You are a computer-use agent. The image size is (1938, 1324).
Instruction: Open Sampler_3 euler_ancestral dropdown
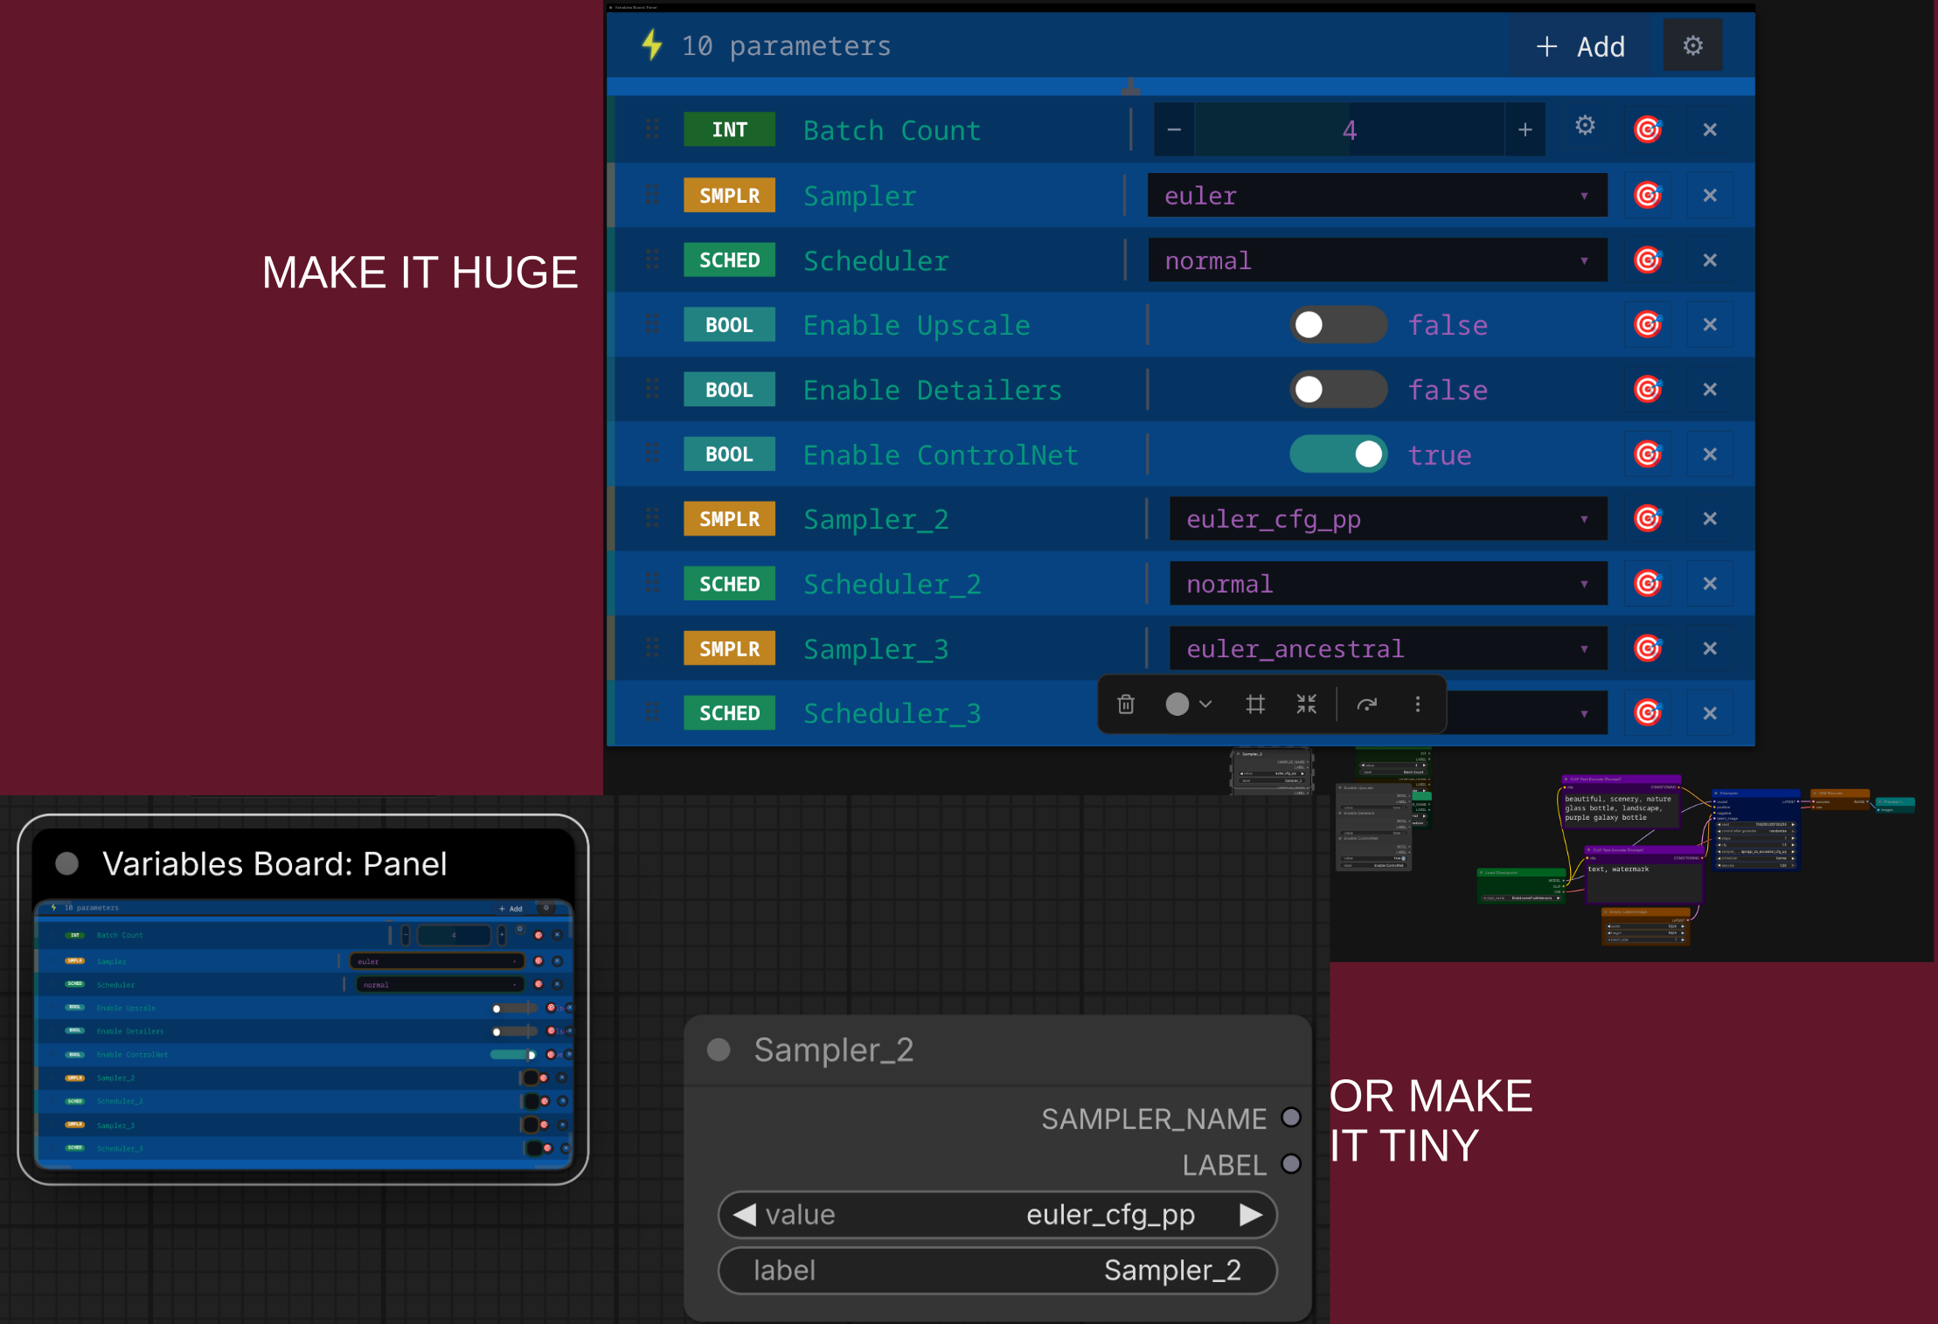(1388, 648)
